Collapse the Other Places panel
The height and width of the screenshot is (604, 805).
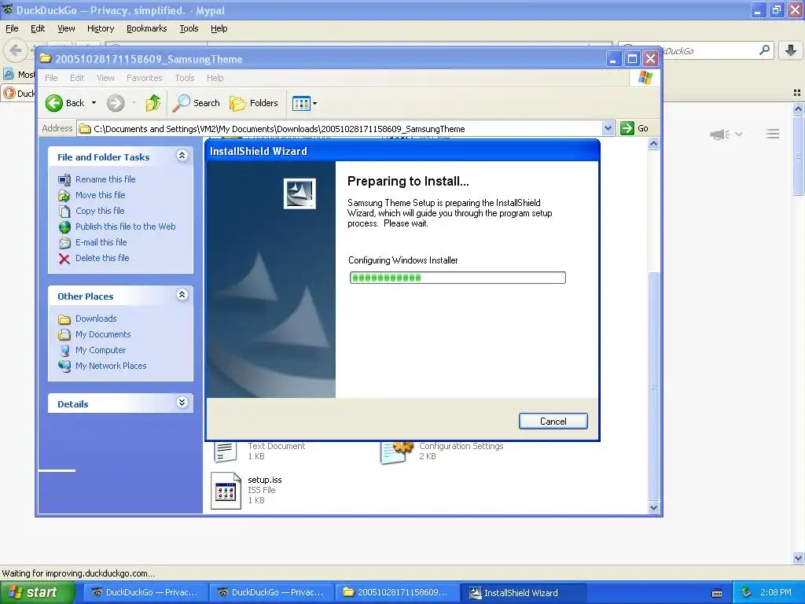coord(182,295)
